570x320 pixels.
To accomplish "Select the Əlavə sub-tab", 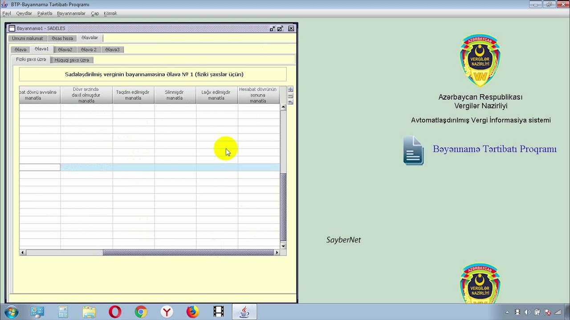I will pyautogui.click(x=20, y=49).
